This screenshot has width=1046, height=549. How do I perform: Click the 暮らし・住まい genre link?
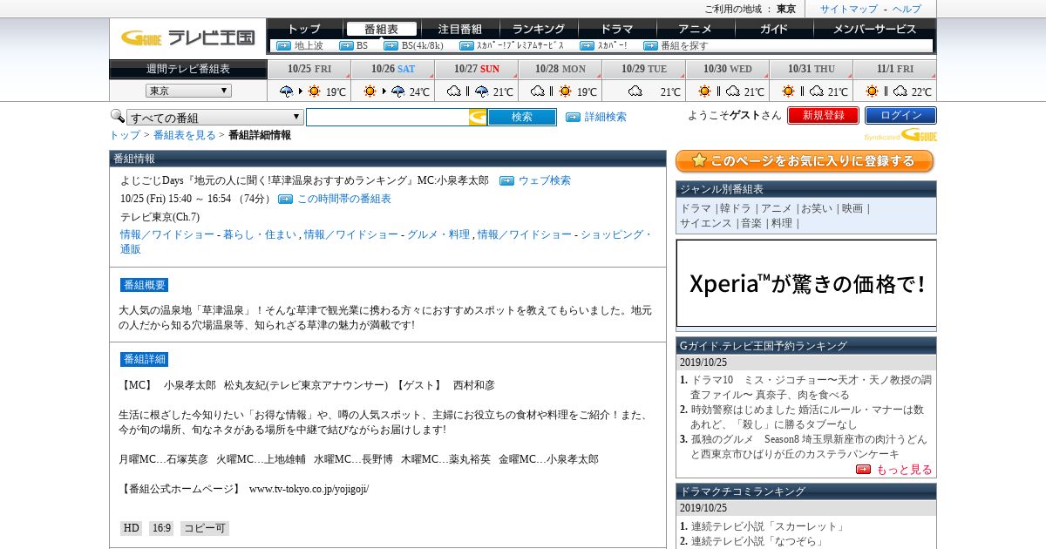click(x=259, y=234)
